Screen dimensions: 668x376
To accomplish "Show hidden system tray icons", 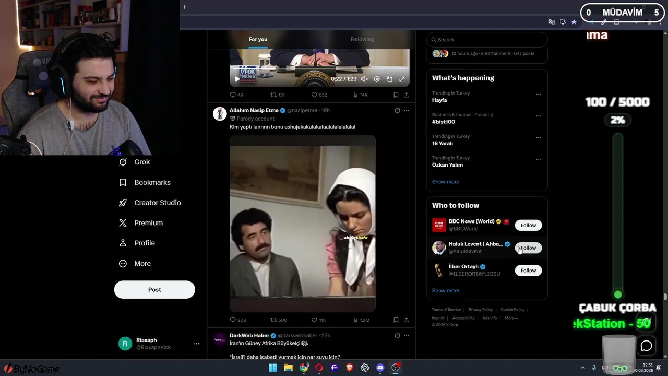I will pyautogui.click(x=583, y=368).
